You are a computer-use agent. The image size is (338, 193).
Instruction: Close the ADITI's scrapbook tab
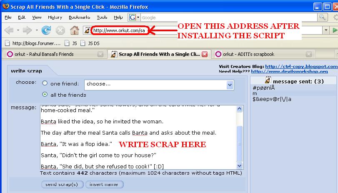tap(309, 54)
